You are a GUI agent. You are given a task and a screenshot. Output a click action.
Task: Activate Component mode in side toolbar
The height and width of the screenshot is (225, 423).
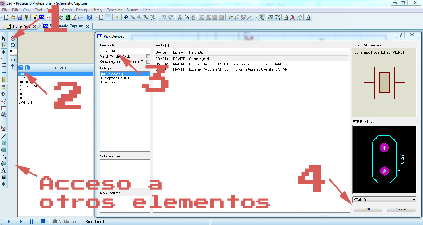tap(4, 45)
